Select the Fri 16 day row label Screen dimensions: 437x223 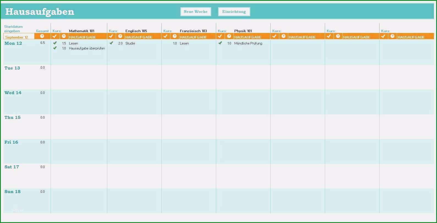pyautogui.click(x=11, y=142)
